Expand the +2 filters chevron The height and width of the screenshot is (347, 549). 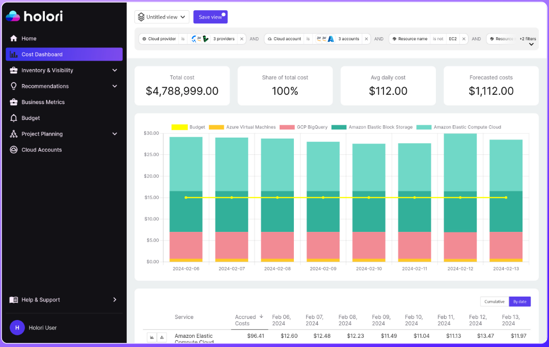531,44
